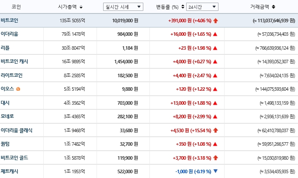Click market cap 8조 2585억
Image resolution: width=298 pixels, height=178 pixels.
coord(74,75)
